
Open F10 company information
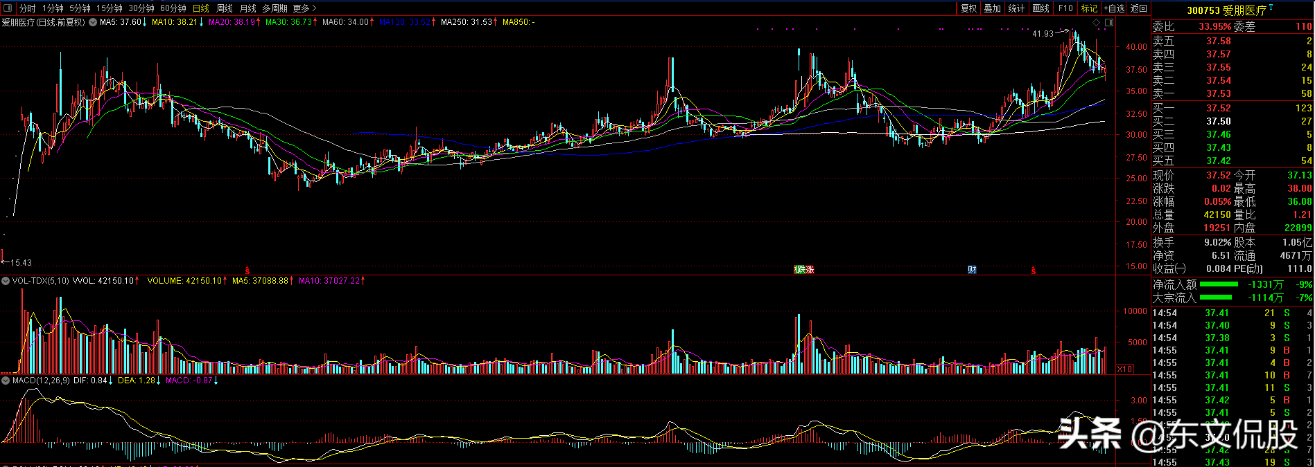coord(1065,8)
